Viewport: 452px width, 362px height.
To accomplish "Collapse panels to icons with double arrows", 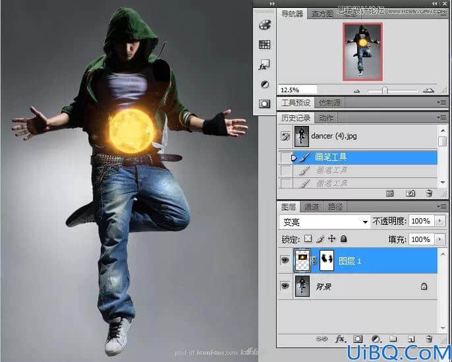I will click(435, 3).
